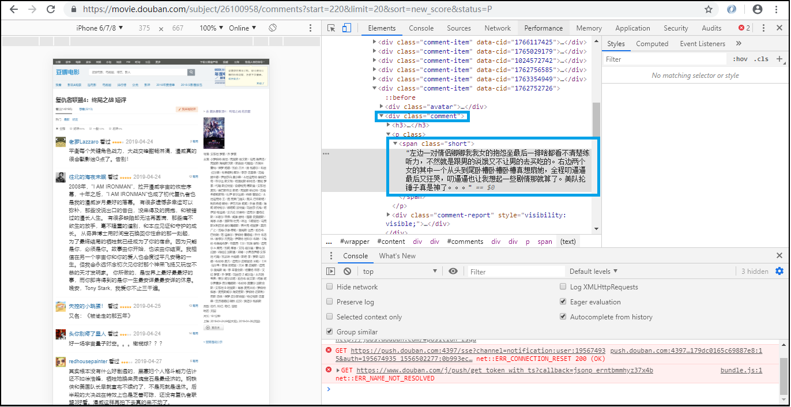Click the red error count badge
Image resolution: width=791 pixels, height=407 pixels.
coord(744,28)
